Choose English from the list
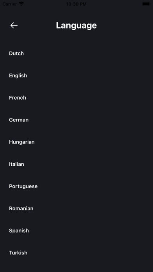This screenshot has height=272, width=153. click(18, 76)
